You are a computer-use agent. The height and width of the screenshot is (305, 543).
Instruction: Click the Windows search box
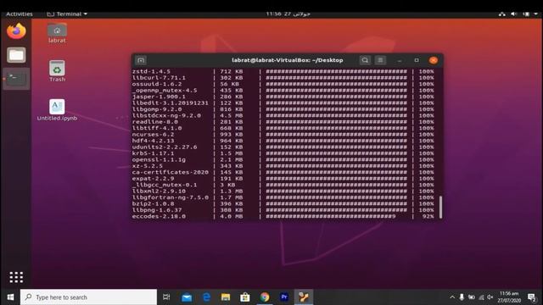(88, 297)
